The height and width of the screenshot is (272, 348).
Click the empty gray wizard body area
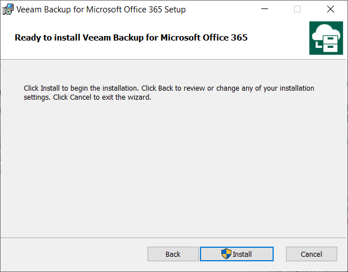[169, 169]
